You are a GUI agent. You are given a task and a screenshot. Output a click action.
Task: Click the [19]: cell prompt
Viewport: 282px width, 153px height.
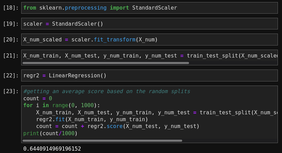pos(11,24)
